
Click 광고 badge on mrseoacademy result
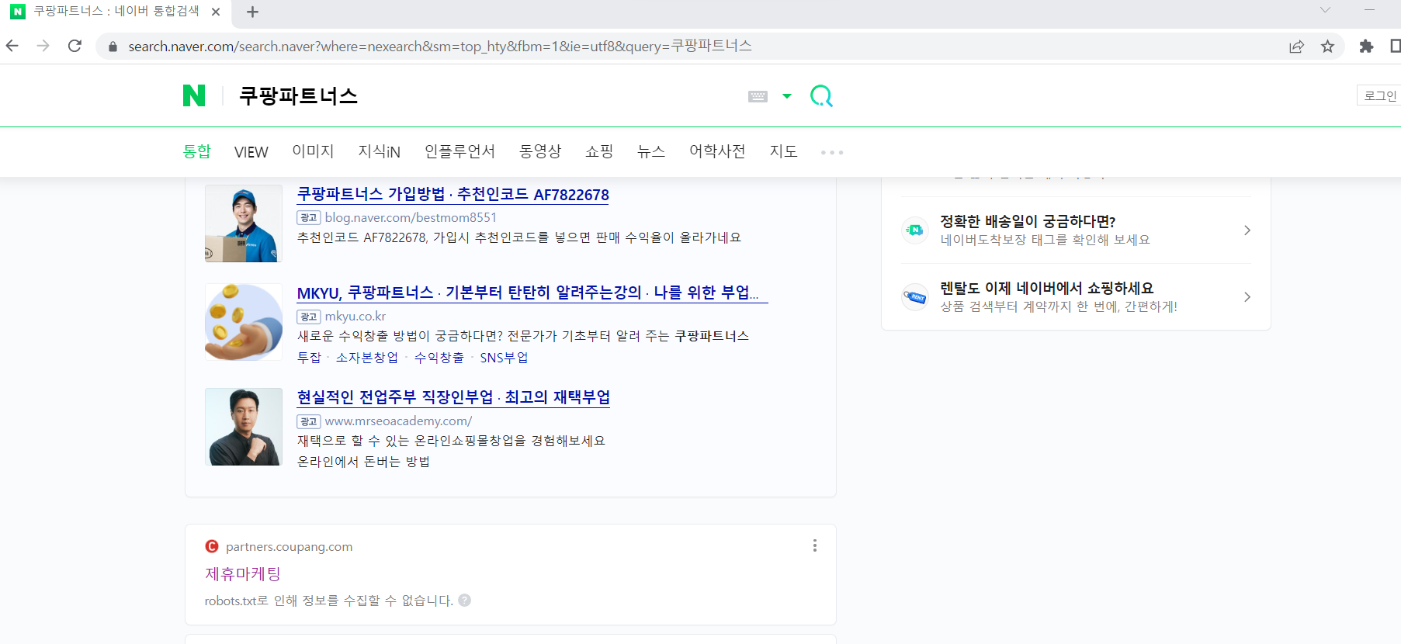coord(309,421)
